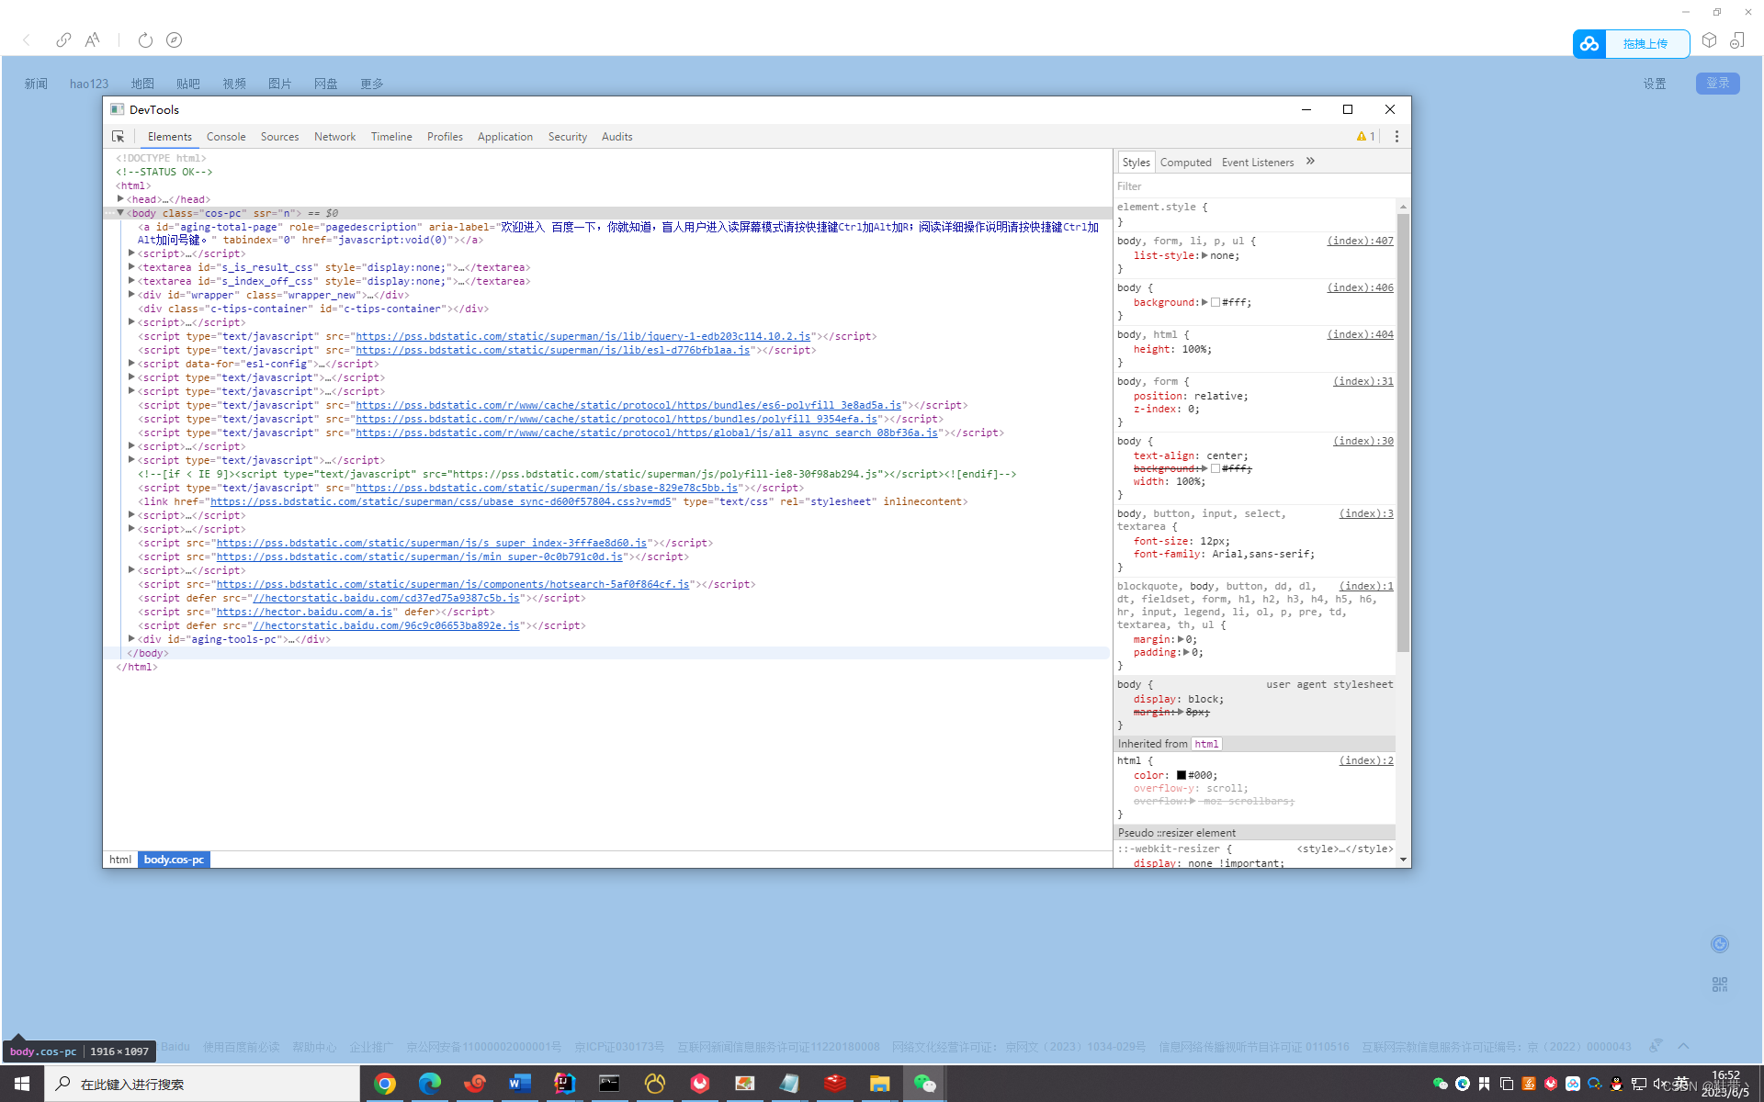Switch to the Computed styles tab

1185,162
